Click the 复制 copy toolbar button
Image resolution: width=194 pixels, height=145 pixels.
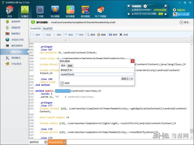pyautogui.click(x=36, y=35)
